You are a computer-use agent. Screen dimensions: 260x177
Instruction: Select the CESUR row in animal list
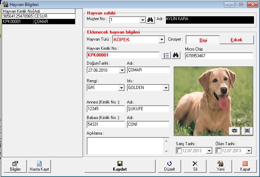[x=39, y=16]
